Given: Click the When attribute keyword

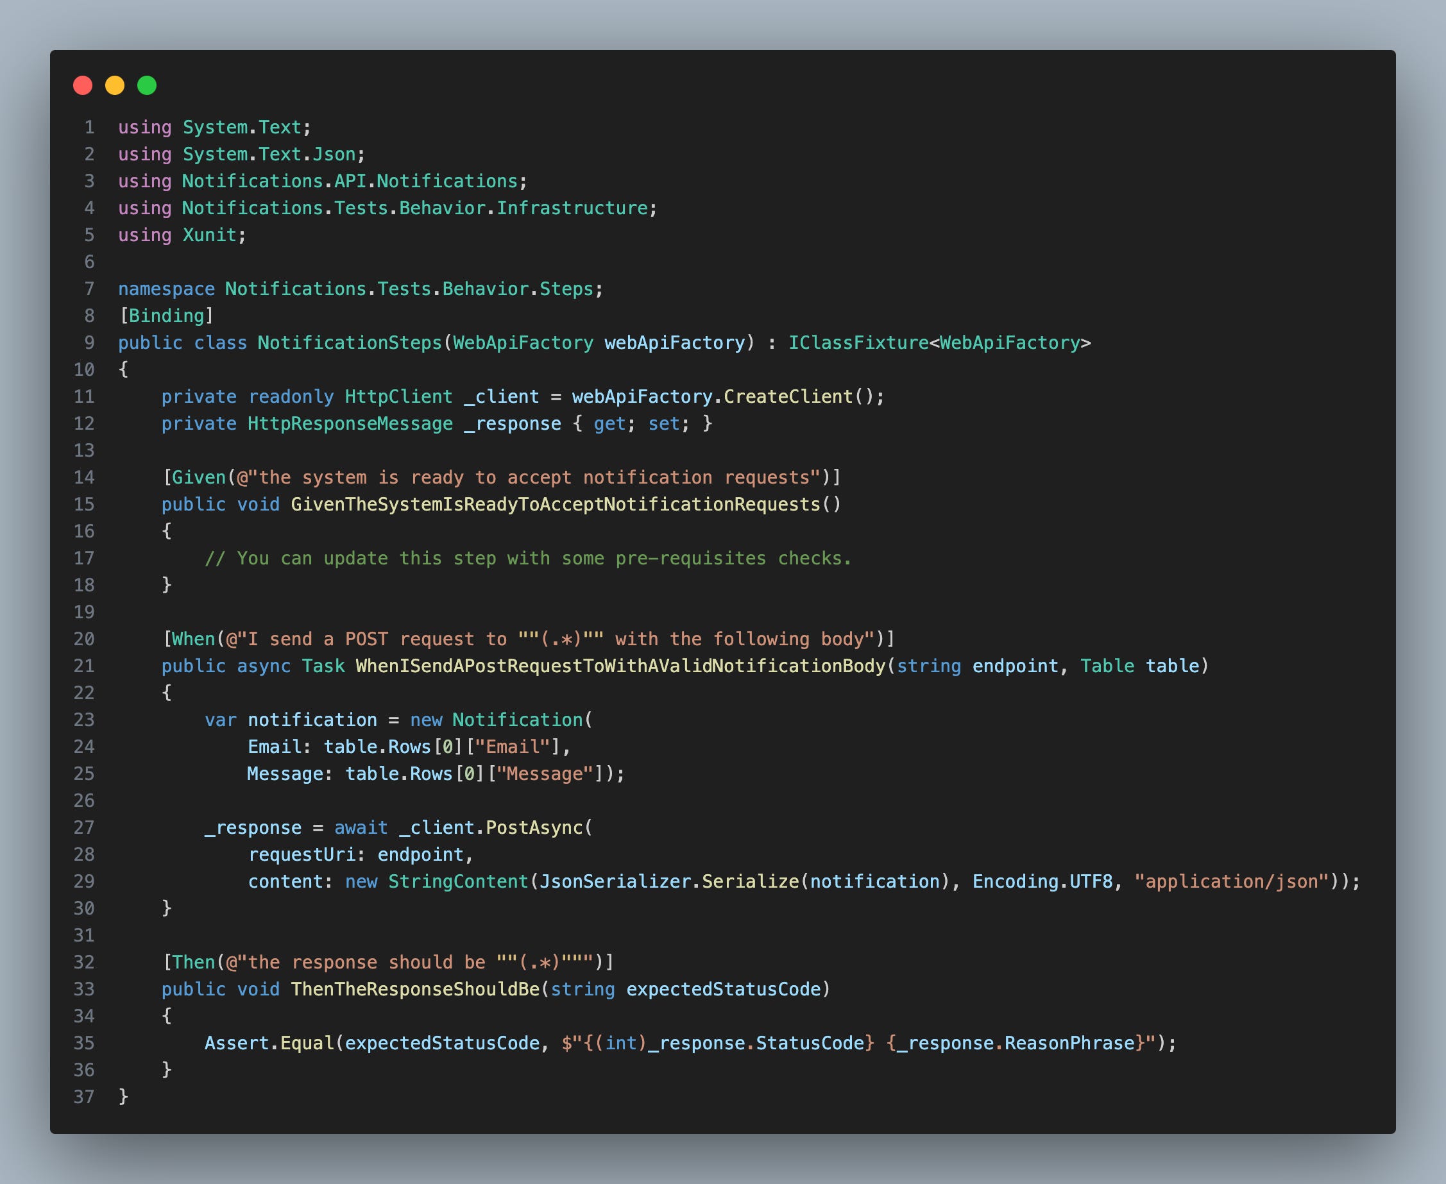Looking at the screenshot, I should [x=193, y=639].
